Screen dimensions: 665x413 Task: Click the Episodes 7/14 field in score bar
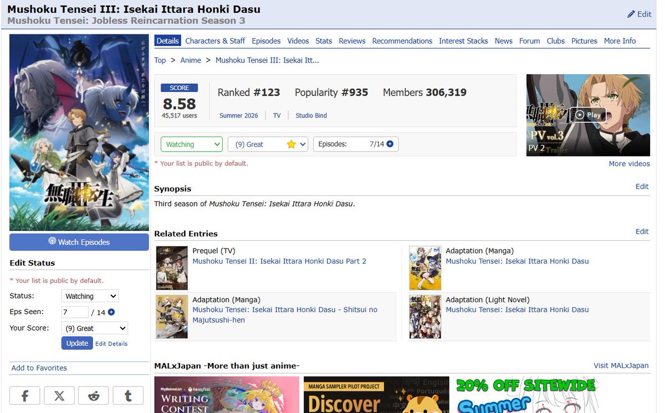[356, 144]
